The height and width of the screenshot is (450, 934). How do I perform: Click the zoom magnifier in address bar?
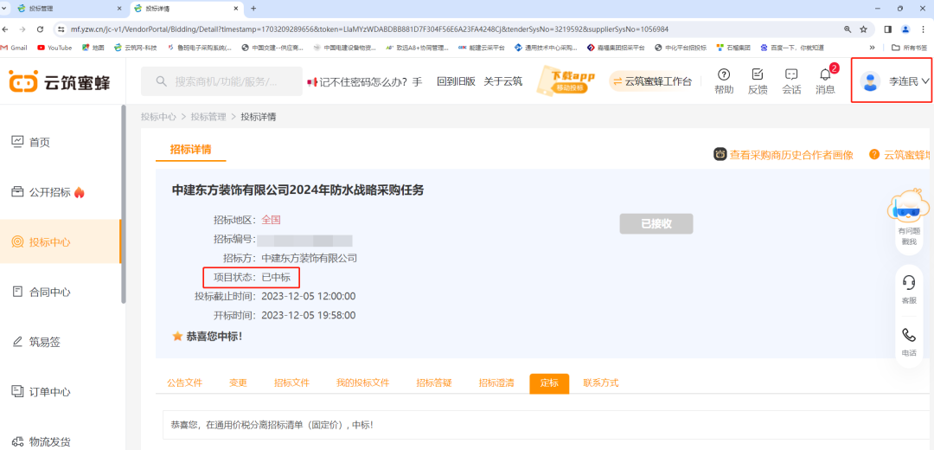847,29
